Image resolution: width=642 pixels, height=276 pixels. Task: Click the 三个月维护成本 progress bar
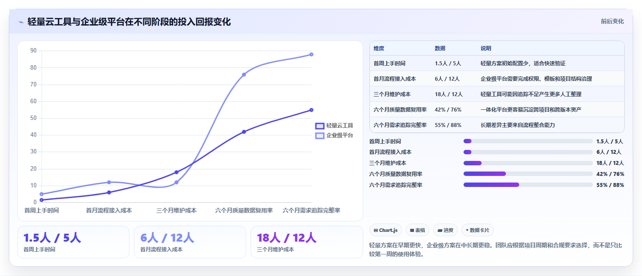click(528, 163)
